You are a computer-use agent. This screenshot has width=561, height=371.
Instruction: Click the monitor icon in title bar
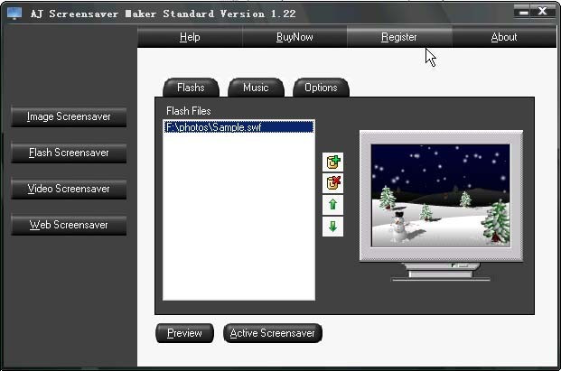[x=14, y=14]
